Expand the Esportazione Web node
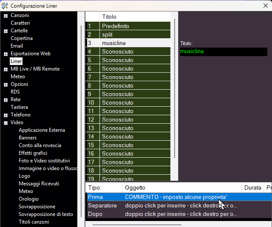The width and height of the screenshot is (272, 227). click(6, 54)
